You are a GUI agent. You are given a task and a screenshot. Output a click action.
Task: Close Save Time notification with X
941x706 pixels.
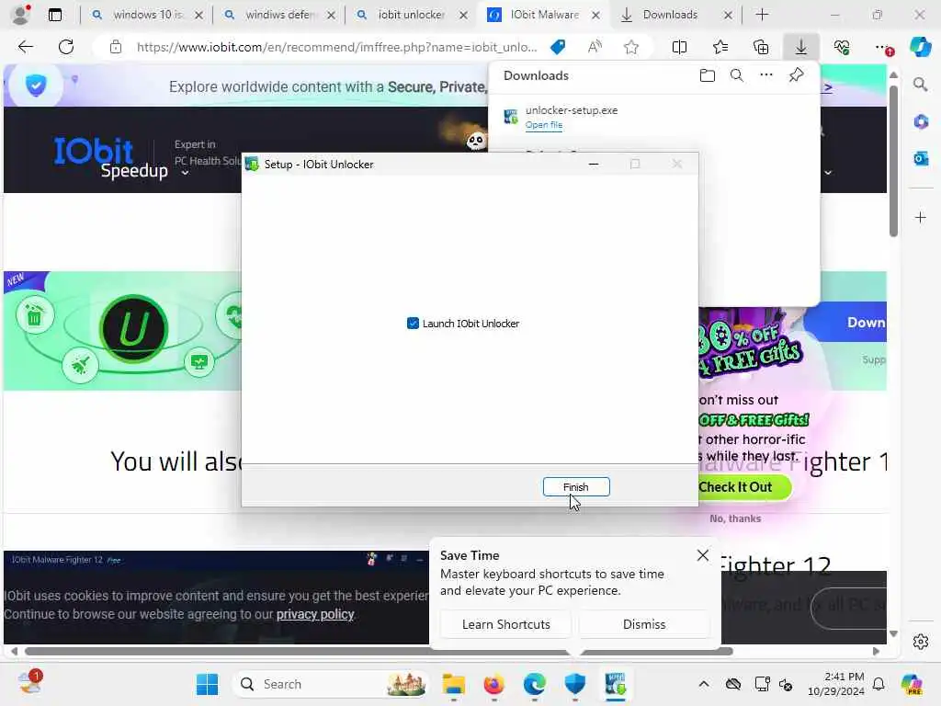pos(703,555)
